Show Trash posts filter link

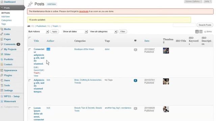(x=55, y=26)
